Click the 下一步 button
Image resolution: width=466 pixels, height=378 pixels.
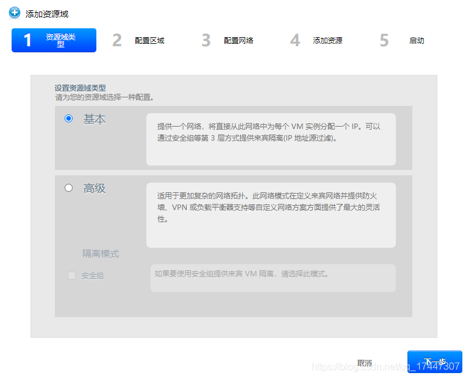pyautogui.click(x=434, y=362)
